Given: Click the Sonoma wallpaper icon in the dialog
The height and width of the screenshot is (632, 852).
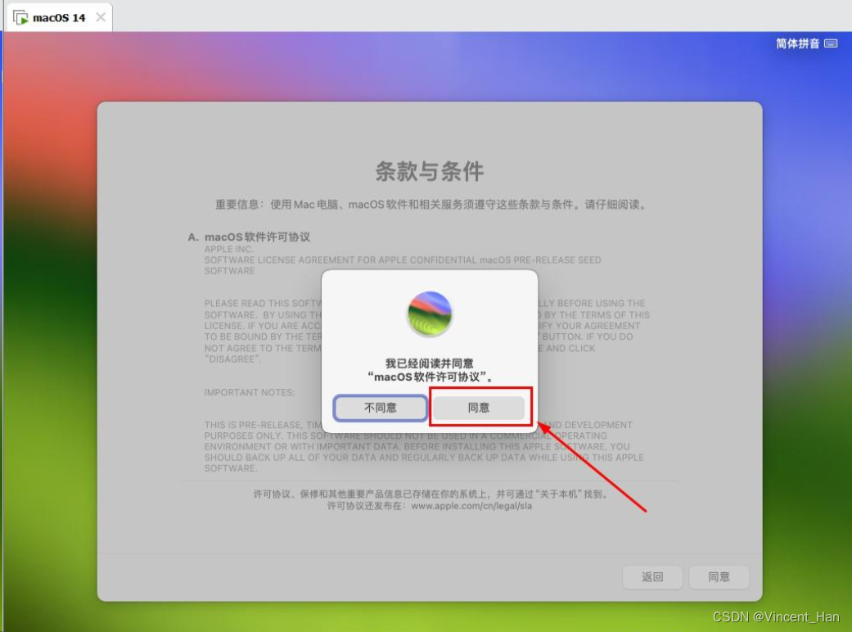Looking at the screenshot, I should pos(429,314).
